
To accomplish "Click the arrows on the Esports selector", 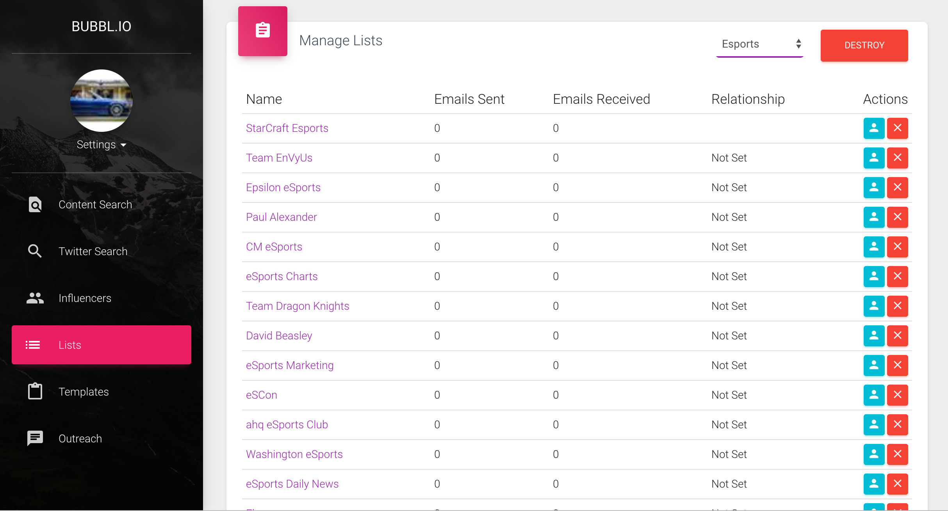I will [x=798, y=44].
